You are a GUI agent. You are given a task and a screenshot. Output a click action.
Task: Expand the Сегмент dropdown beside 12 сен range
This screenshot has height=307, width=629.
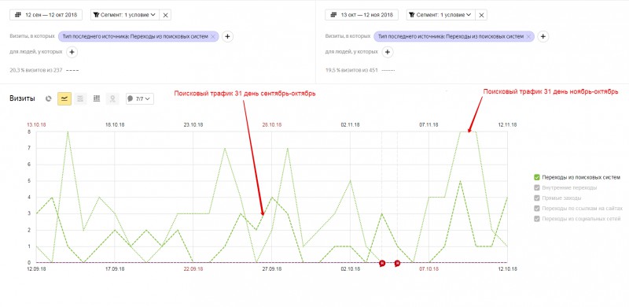(x=124, y=15)
